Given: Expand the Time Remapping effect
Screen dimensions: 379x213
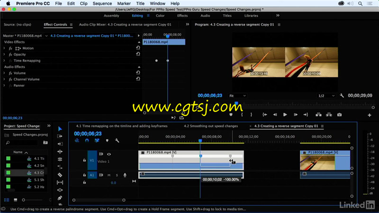Looking at the screenshot, I should (4, 61).
